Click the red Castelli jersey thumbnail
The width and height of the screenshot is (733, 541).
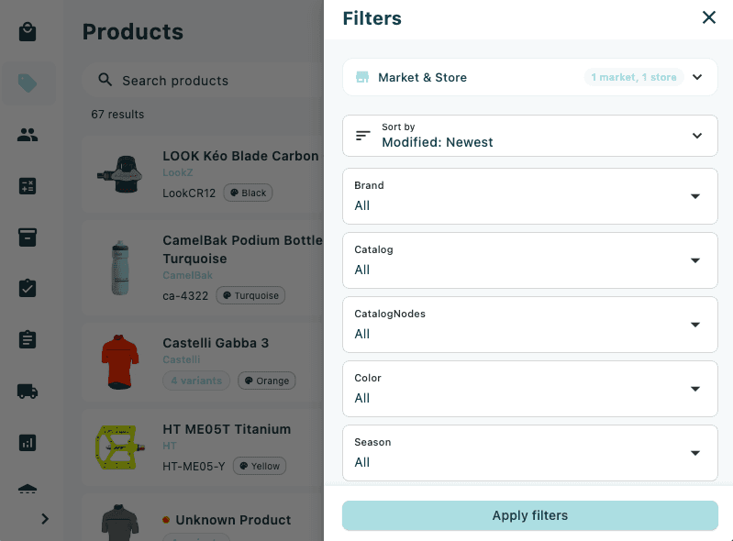pyautogui.click(x=119, y=362)
